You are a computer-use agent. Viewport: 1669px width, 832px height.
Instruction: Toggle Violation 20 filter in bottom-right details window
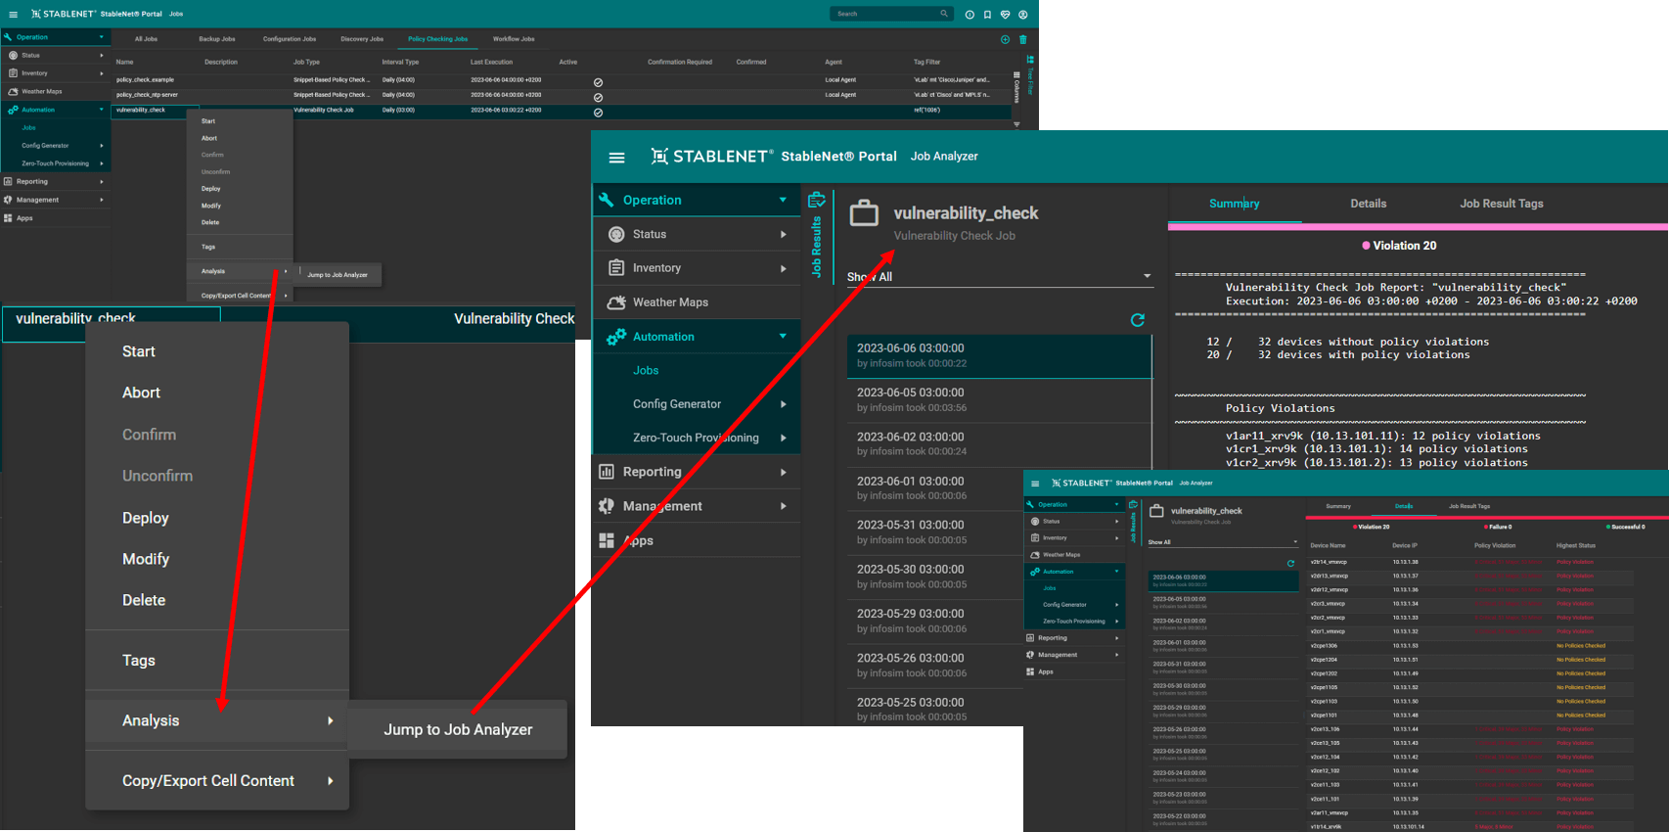1372,527
